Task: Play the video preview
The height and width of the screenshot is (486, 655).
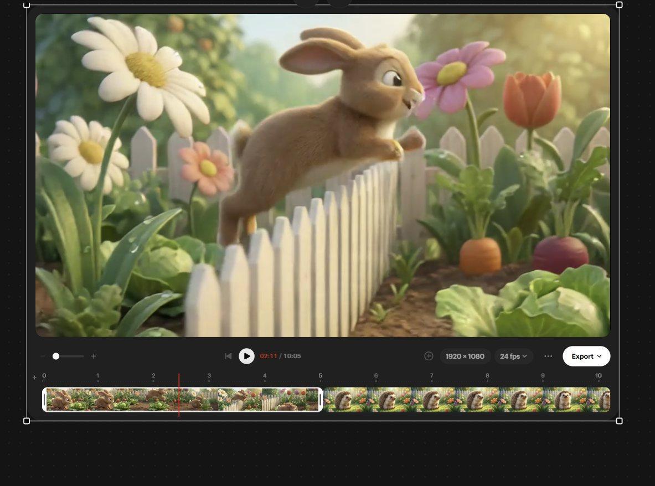Action: pyautogui.click(x=246, y=356)
